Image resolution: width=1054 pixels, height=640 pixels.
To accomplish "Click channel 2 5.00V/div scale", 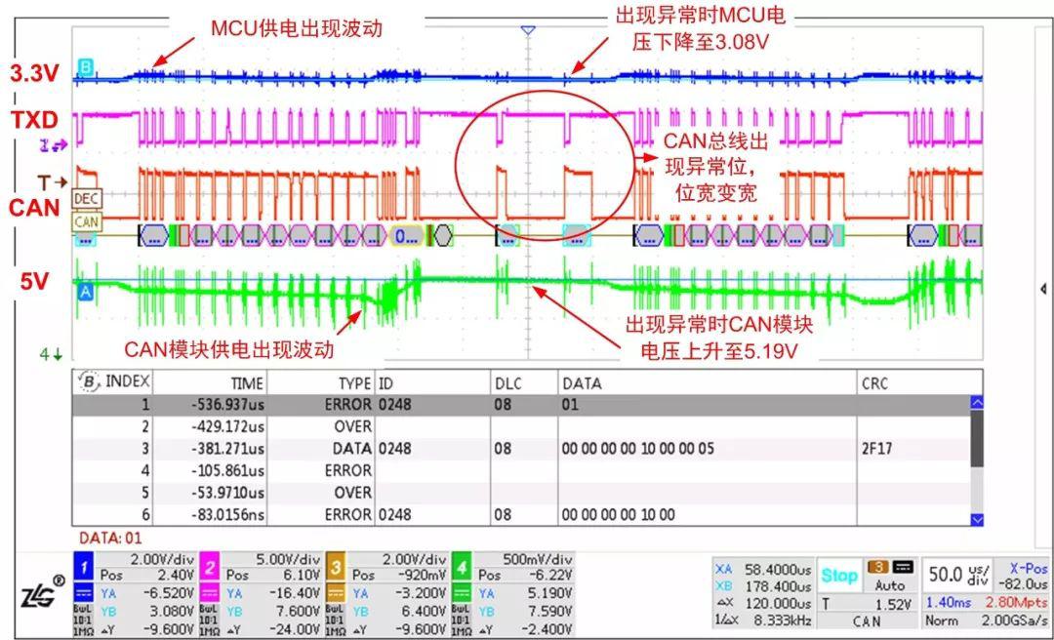I will click(x=289, y=559).
